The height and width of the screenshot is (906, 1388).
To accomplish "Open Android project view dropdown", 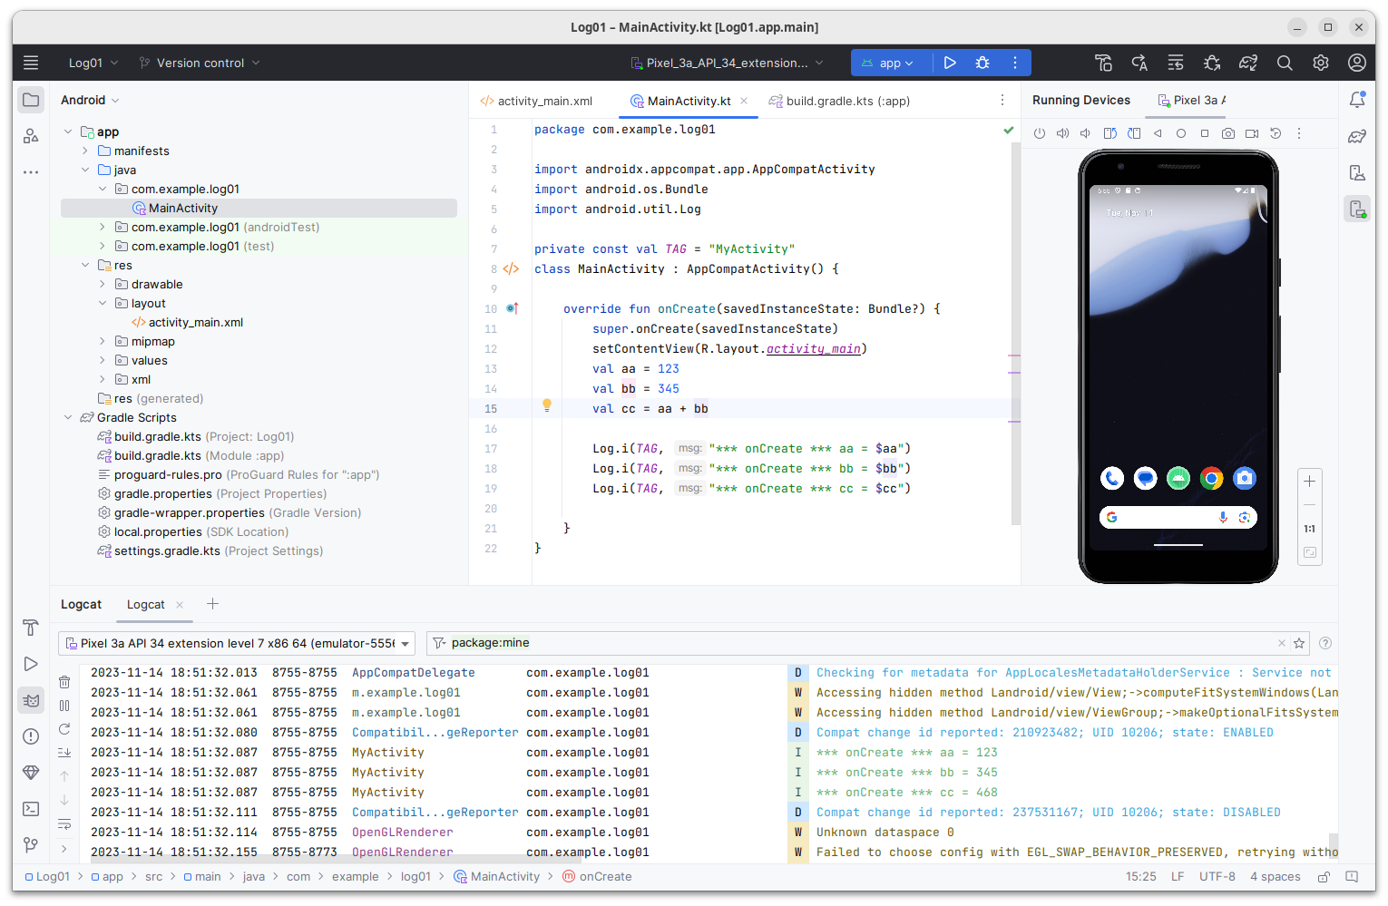I will (x=90, y=100).
